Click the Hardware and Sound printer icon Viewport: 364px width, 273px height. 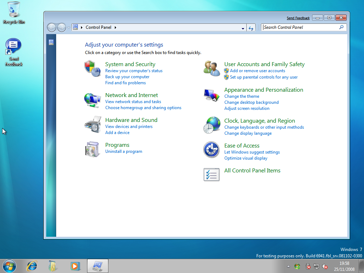[x=92, y=125]
